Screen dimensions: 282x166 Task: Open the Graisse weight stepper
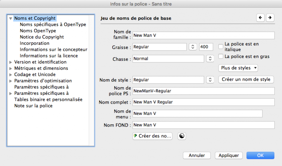[x=193, y=47]
